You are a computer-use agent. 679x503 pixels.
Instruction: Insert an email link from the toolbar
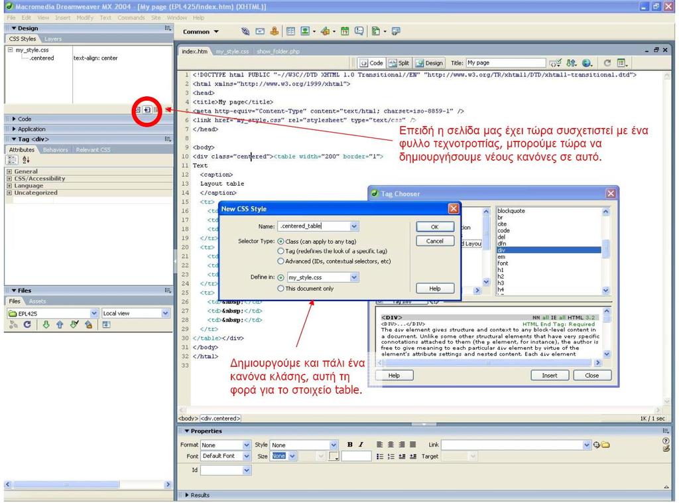pos(260,31)
